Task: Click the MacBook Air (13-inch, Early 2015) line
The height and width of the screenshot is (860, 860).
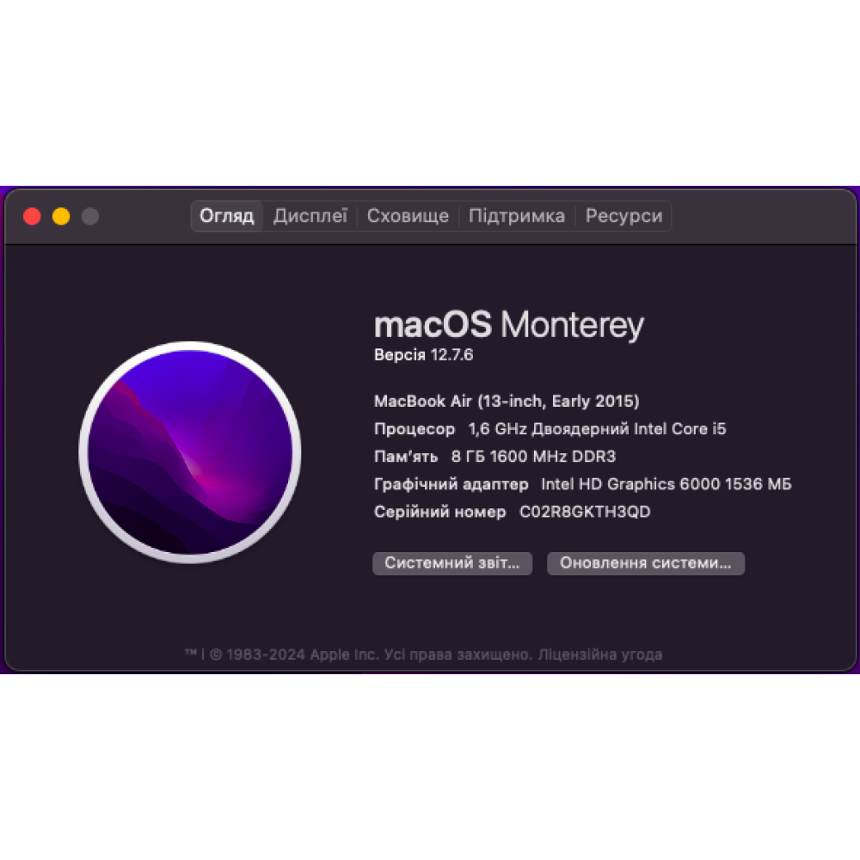Action: (x=507, y=402)
